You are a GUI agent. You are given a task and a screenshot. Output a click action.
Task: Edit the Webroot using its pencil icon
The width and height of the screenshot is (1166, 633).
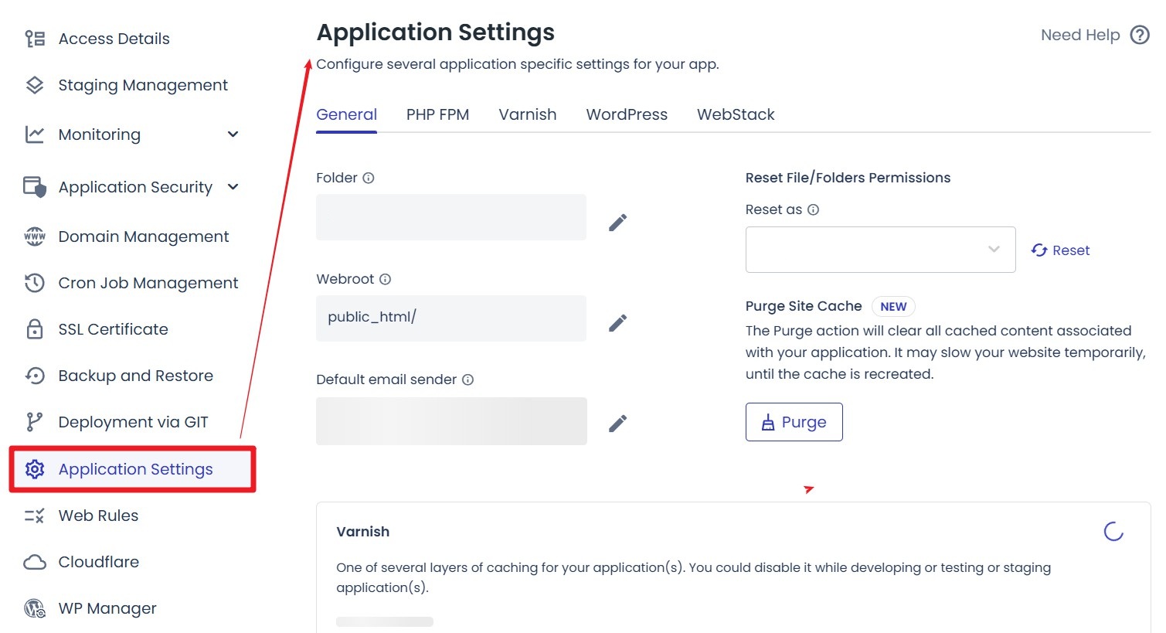617,322
